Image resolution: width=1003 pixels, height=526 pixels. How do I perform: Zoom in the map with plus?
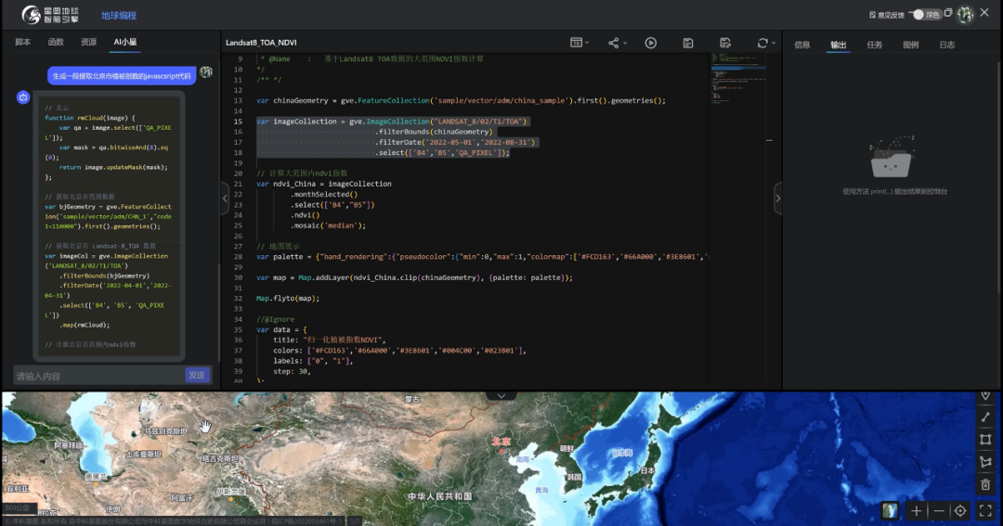[916, 510]
